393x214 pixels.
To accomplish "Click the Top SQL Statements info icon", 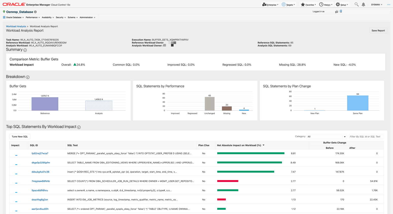I will (x=79, y=127).
